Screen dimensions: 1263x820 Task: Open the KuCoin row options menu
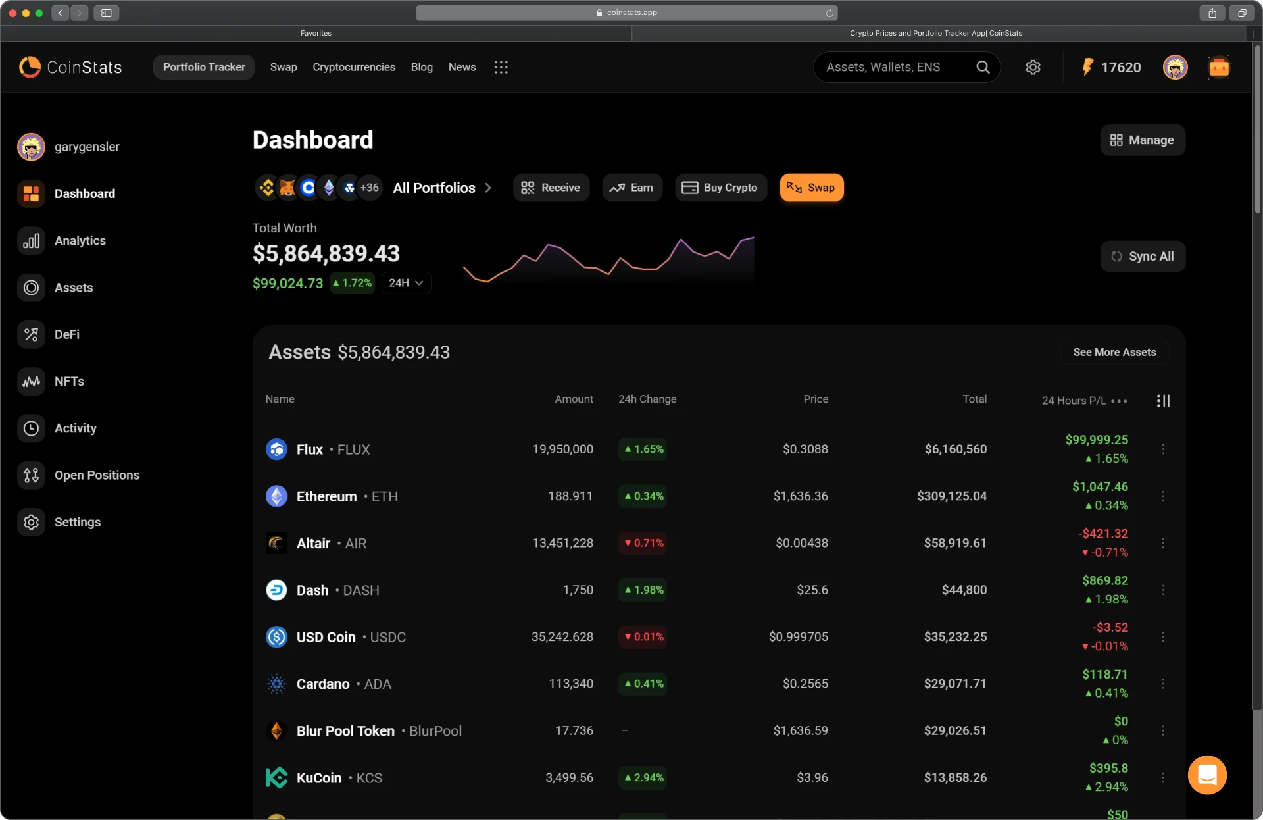pos(1163,778)
